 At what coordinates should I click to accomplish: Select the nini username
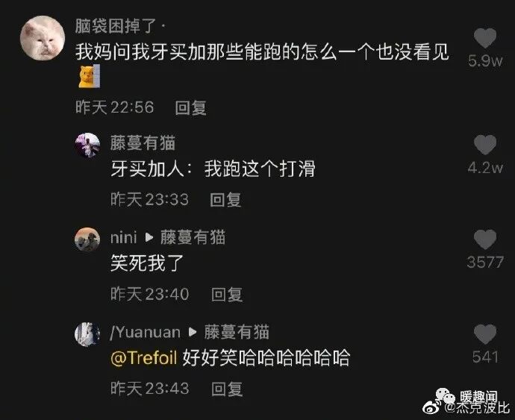click(123, 237)
